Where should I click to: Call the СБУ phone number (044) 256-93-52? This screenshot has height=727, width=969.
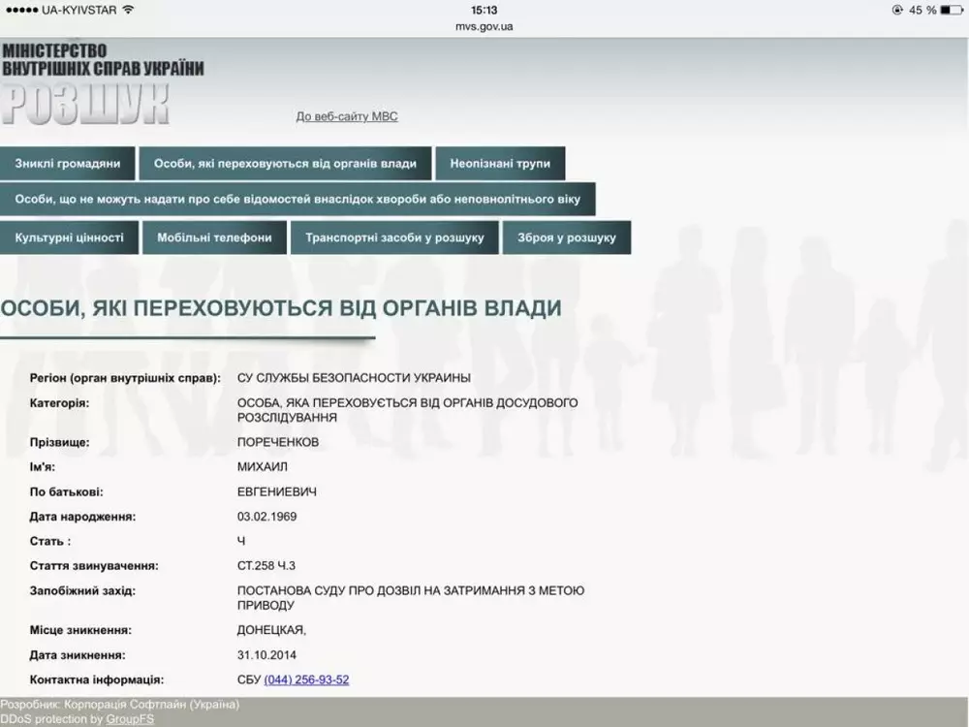306,680
